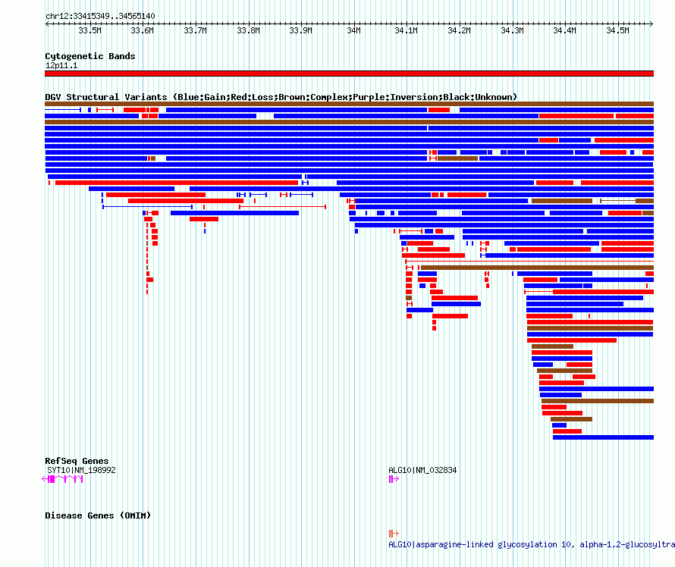Click the 33.7M ruler tick label

(196, 30)
